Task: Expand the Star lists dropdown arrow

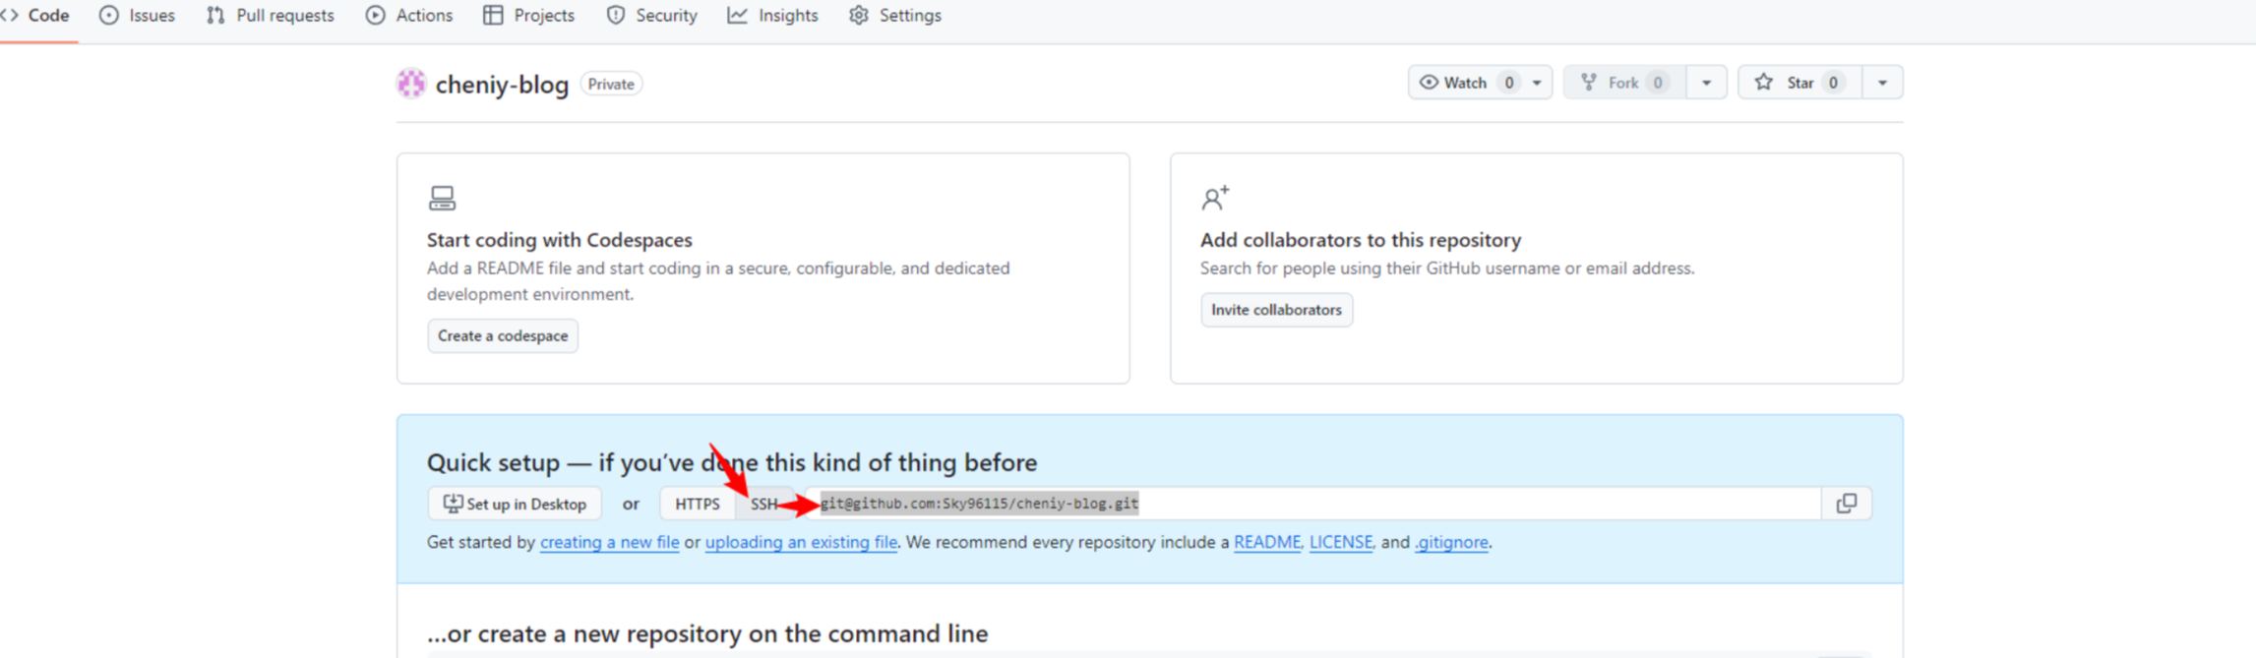Action: pos(1881,83)
